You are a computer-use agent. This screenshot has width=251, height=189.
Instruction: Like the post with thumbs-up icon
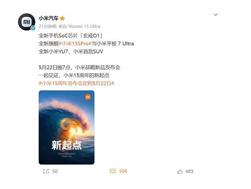tap(180, 171)
